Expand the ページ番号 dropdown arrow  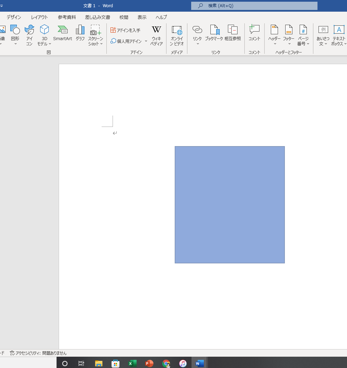(308, 44)
